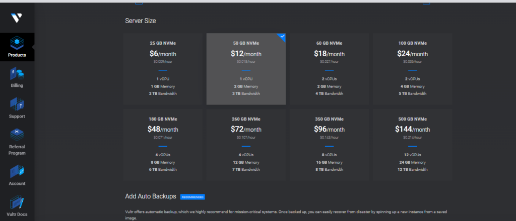Click the Add Auto Backups heading

pyautogui.click(x=150, y=196)
